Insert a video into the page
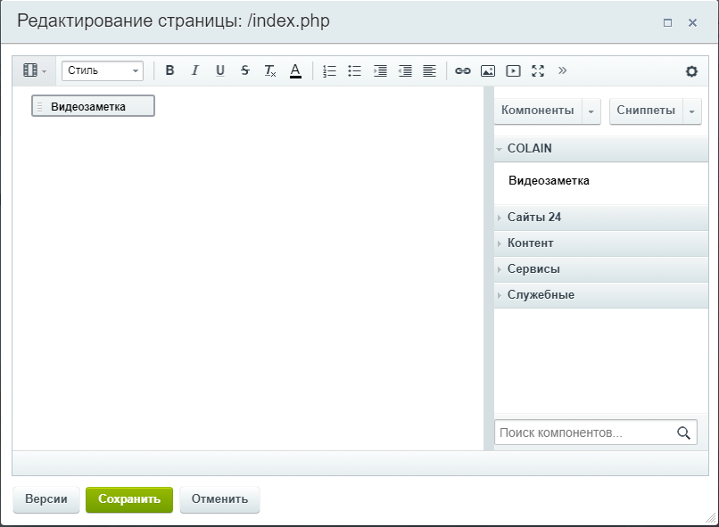Screen dimensions: 719x527 [x=513, y=71]
